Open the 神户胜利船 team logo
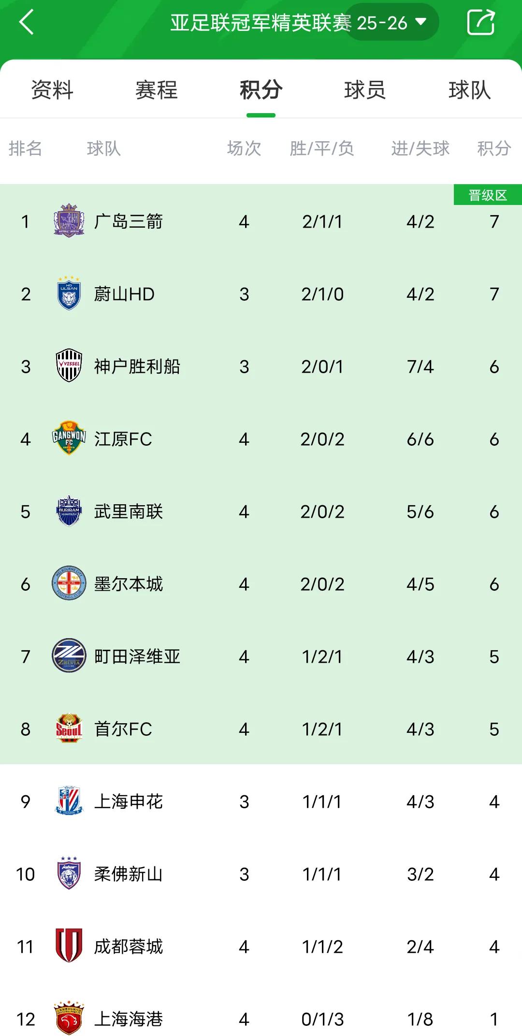The image size is (522, 1036). 69,366
